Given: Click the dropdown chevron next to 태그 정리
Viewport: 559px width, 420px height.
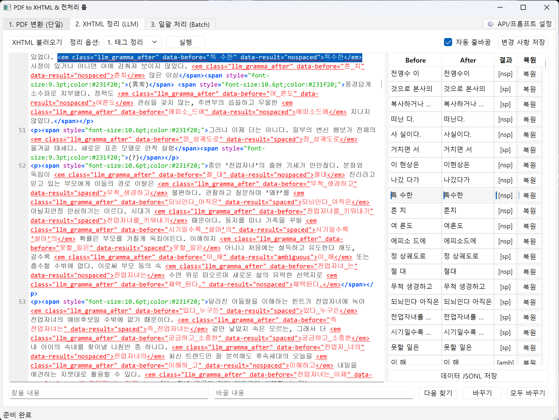Looking at the screenshot, I should click(x=155, y=42).
